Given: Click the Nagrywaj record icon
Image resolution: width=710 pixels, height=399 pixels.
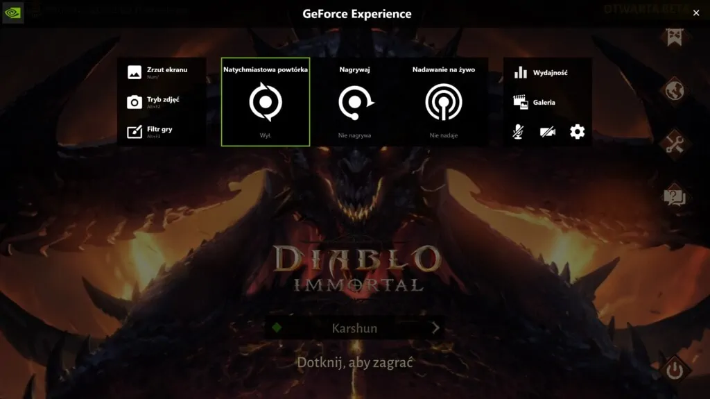Looking at the screenshot, I should [356, 103].
